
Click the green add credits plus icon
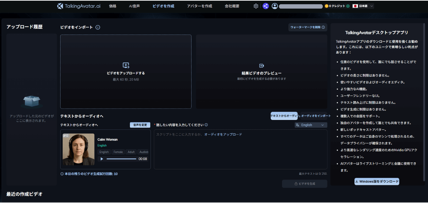tap(348, 6)
